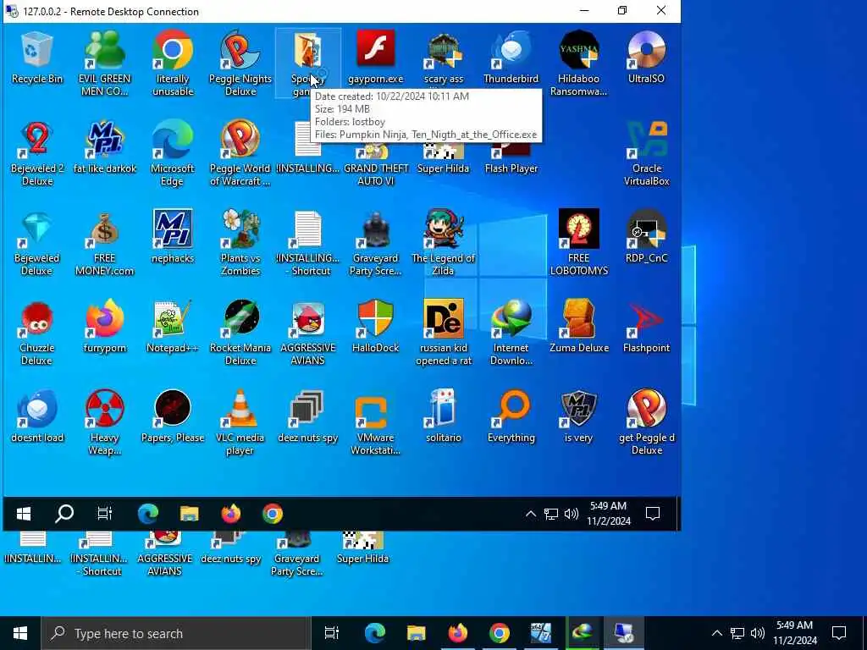The image size is (867, 650).
Task: Switch to Remote Desktop Connection on host taskbar
Action: click(624, 633)
